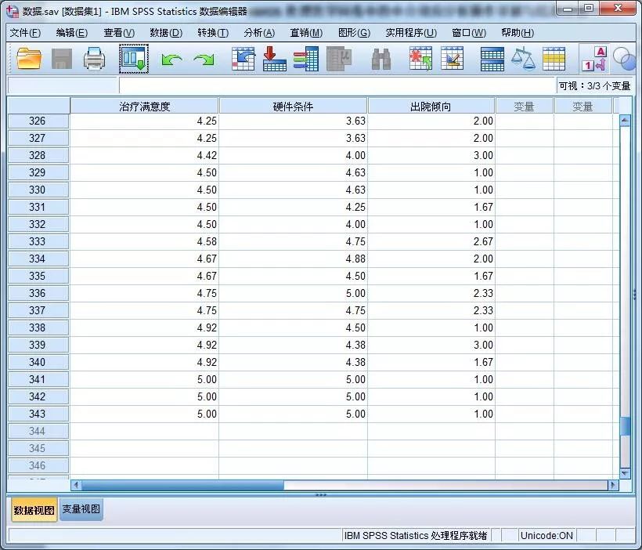The width and height of the screenshot is (642, 550).
Task: Select 出院倾向 cell 3.00 in row 339
Action: pyautogui.click(x=431, y=345)
